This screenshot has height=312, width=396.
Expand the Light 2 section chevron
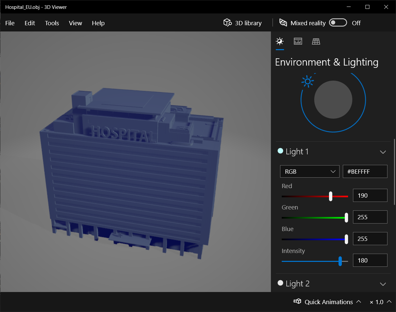(383, 284)
